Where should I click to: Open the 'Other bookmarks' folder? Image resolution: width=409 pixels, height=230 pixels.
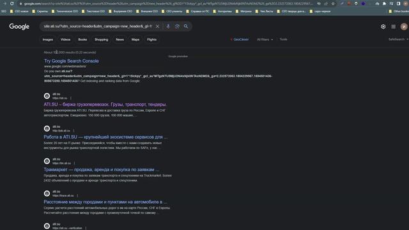399,11
